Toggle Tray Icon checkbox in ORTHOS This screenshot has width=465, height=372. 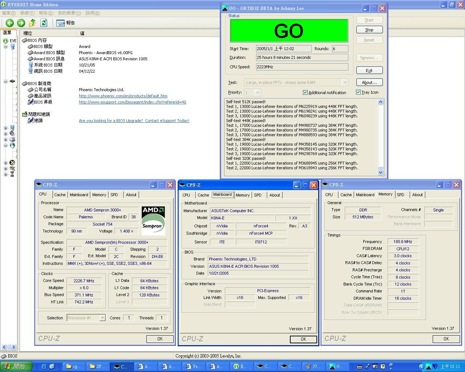coord(358,92)
